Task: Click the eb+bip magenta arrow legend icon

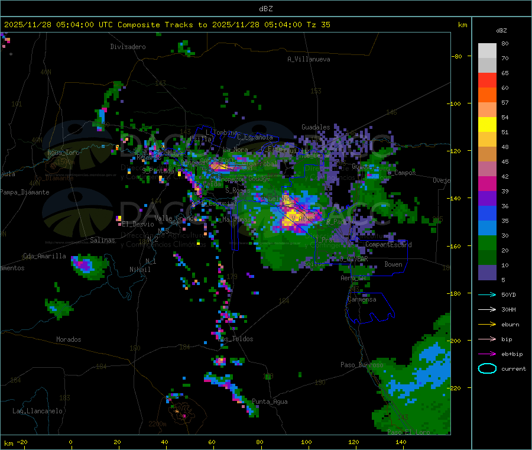Action: 487,354
